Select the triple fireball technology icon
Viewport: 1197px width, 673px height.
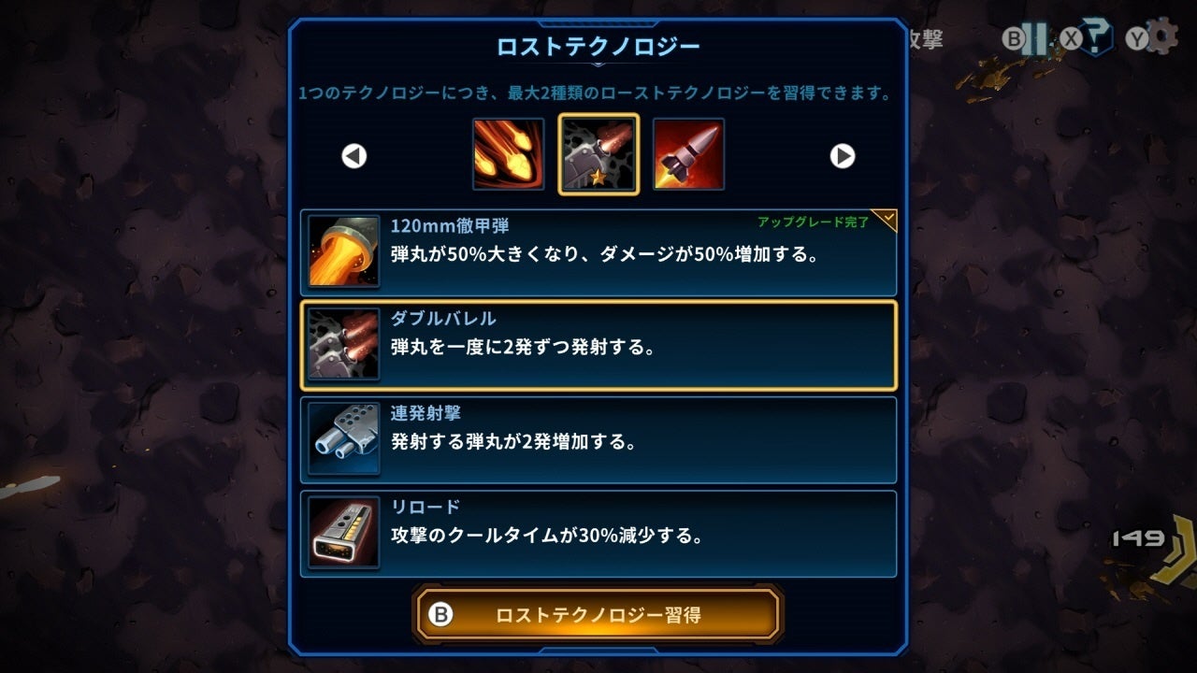tap(508, 154)
